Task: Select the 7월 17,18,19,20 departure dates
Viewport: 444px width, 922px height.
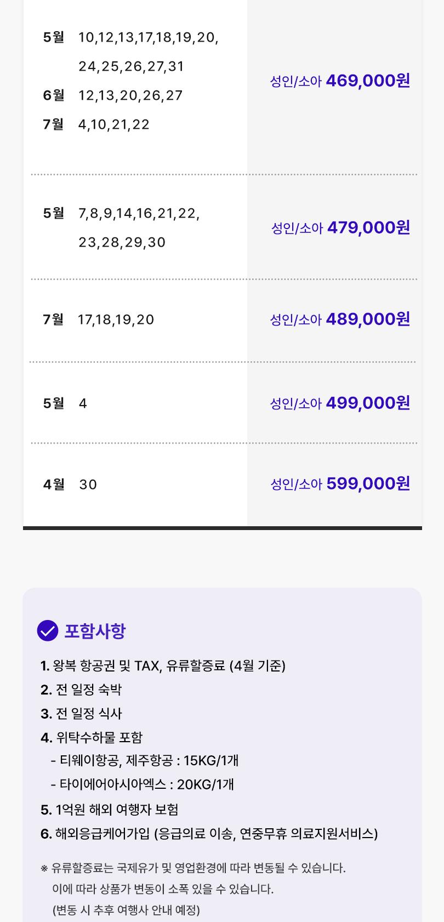Action: [99, 320]
